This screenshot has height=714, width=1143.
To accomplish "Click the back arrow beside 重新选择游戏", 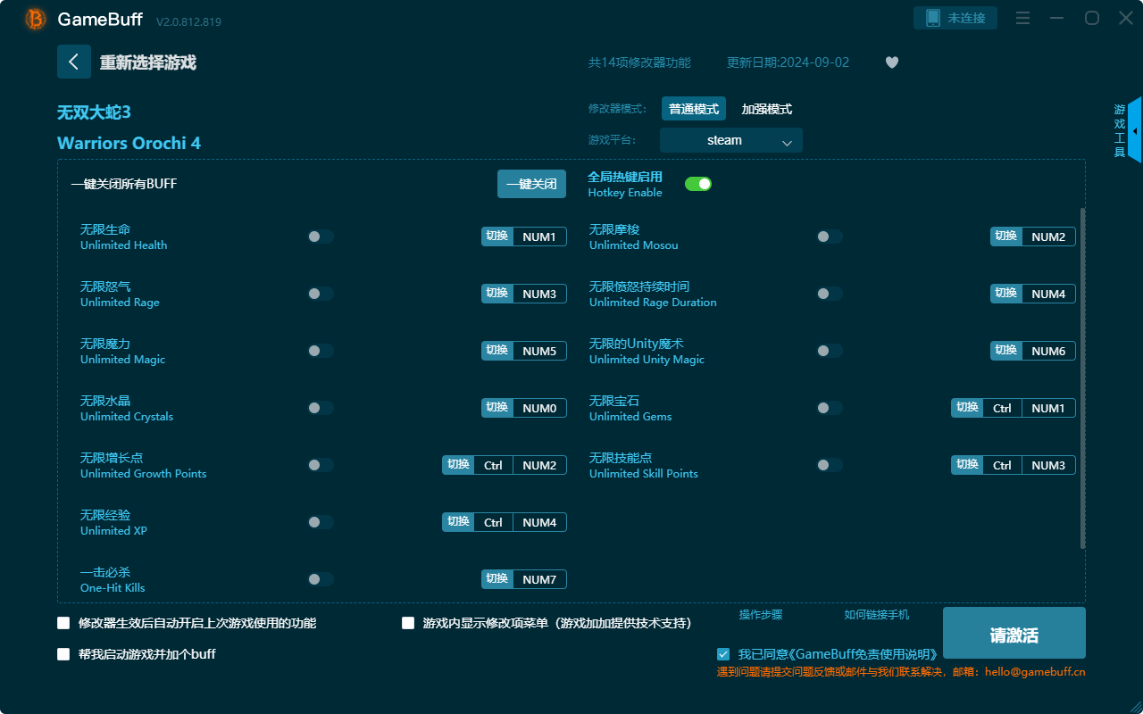I will tap(74, 62).
